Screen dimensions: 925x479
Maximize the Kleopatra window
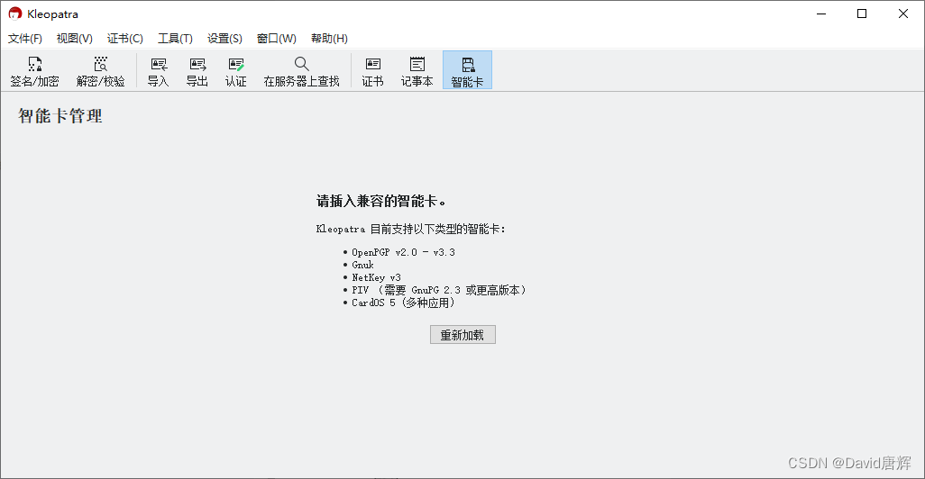point(862,14)
